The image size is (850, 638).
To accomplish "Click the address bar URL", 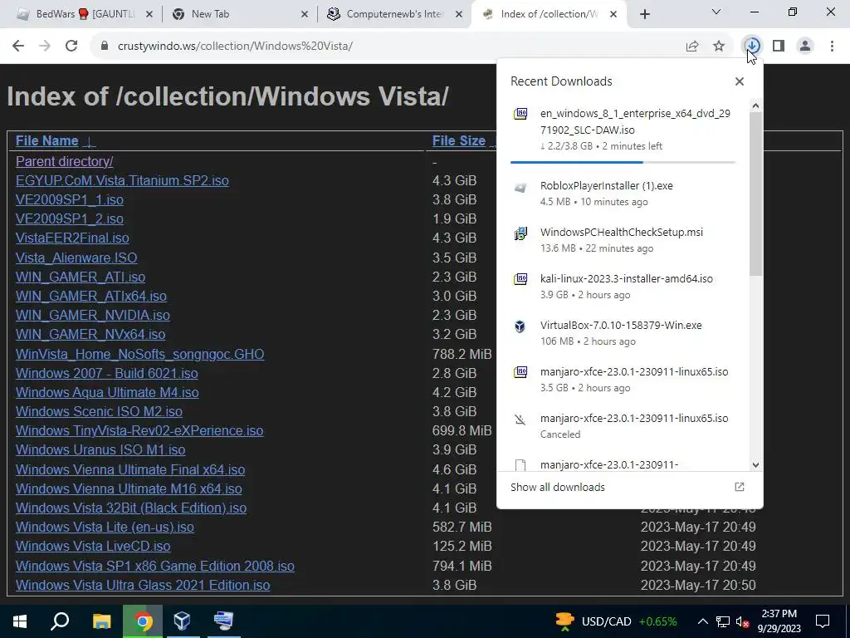I will click(235, 47).
